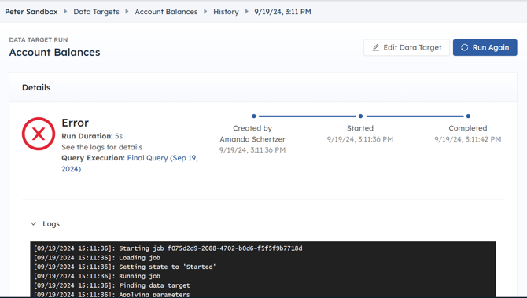This screenshot has height=298, width=527.
Task: Click the breadcrumb arrow after Peter Sandbox
Action: [x=65, y=12]
